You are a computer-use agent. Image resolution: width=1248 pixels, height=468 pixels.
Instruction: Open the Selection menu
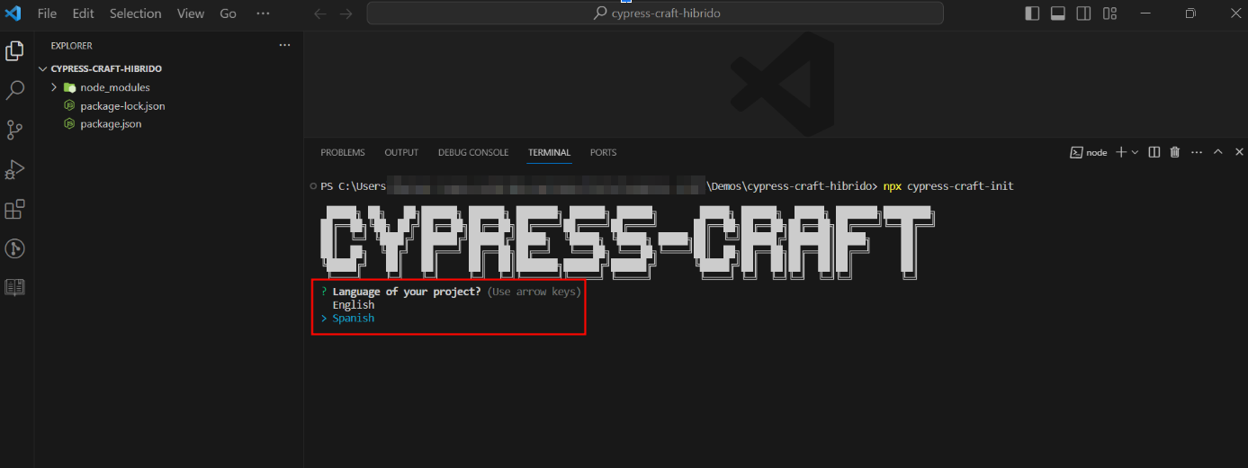[136, 13]
